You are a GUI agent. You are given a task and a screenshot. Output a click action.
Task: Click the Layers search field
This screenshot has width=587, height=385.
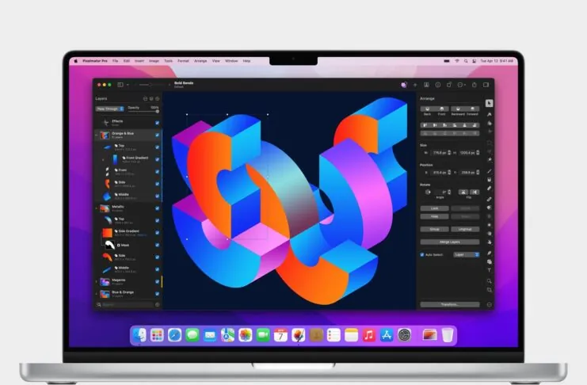(x=128, y=305)
